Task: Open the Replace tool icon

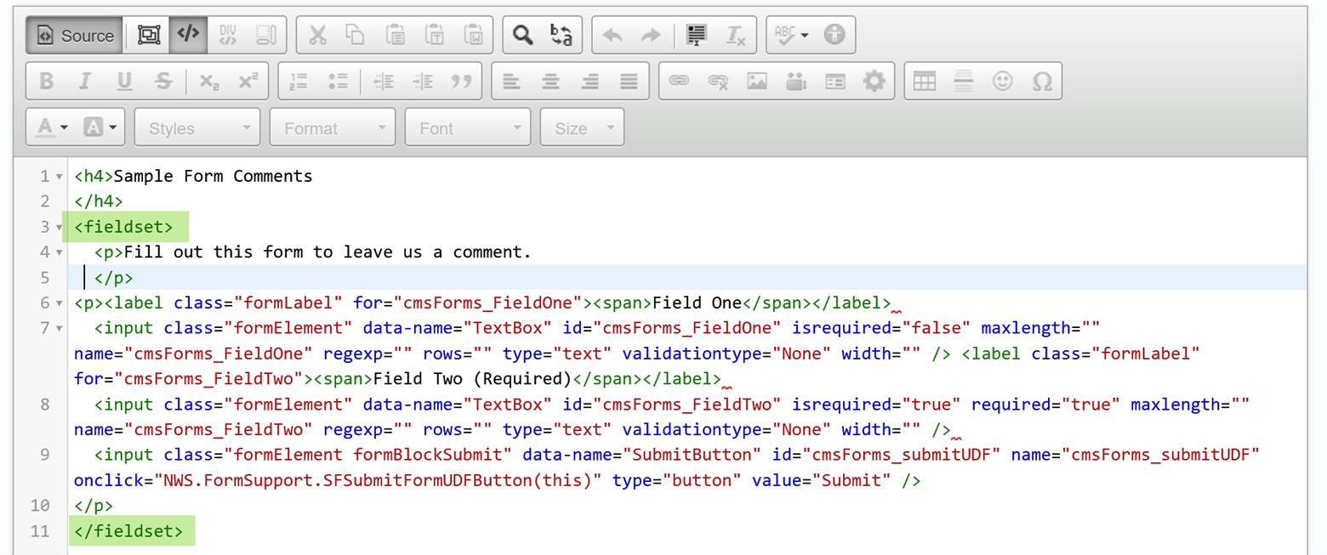Action: pos(561,36)
